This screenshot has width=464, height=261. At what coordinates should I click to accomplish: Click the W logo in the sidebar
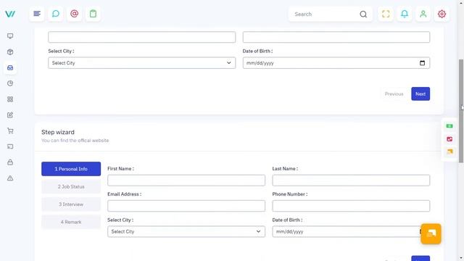coord(10,14)
